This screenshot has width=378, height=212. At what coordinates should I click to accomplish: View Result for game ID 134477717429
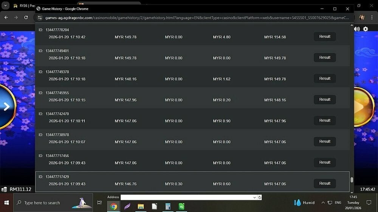point(325,183)
